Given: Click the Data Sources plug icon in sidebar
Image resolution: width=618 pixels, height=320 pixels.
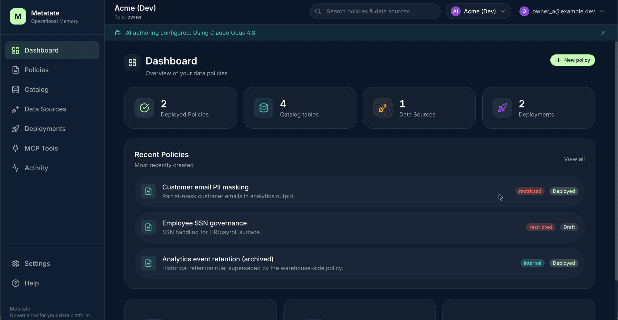Looking at the screenshot, I should click(15, 109).
